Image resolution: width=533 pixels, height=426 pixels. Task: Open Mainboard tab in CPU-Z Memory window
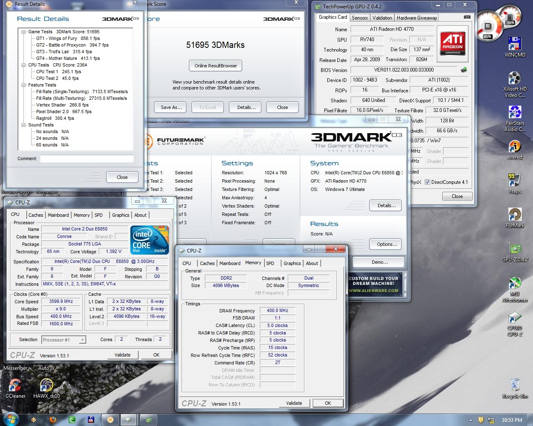(230, 263)
